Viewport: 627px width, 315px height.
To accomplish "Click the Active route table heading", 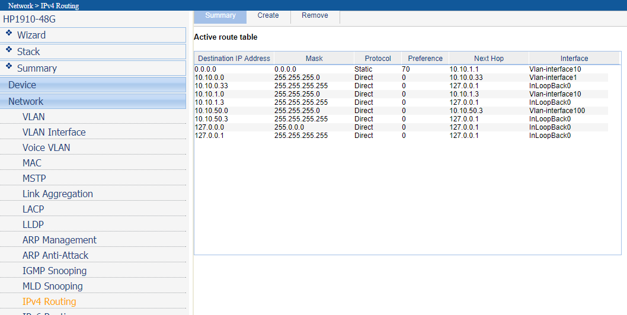I will pos(226,37).
